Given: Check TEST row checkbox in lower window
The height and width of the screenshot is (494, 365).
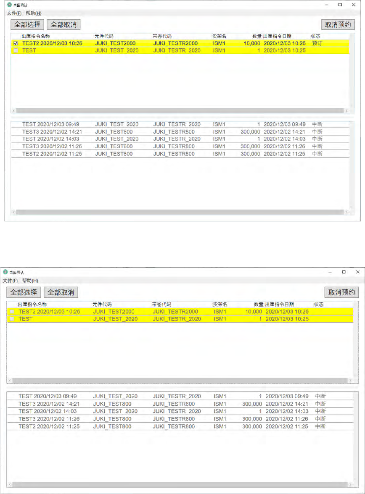Looking at the screenshot, I should point(12,319).
